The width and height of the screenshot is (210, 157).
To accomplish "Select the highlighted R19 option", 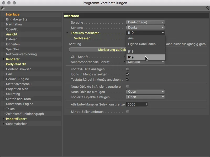I will tap(146, 57).
